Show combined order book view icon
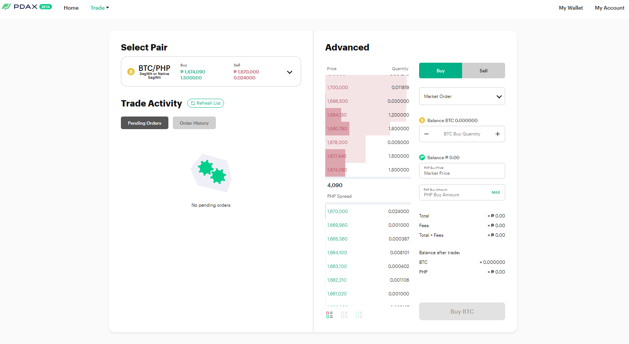 point(329,315)
